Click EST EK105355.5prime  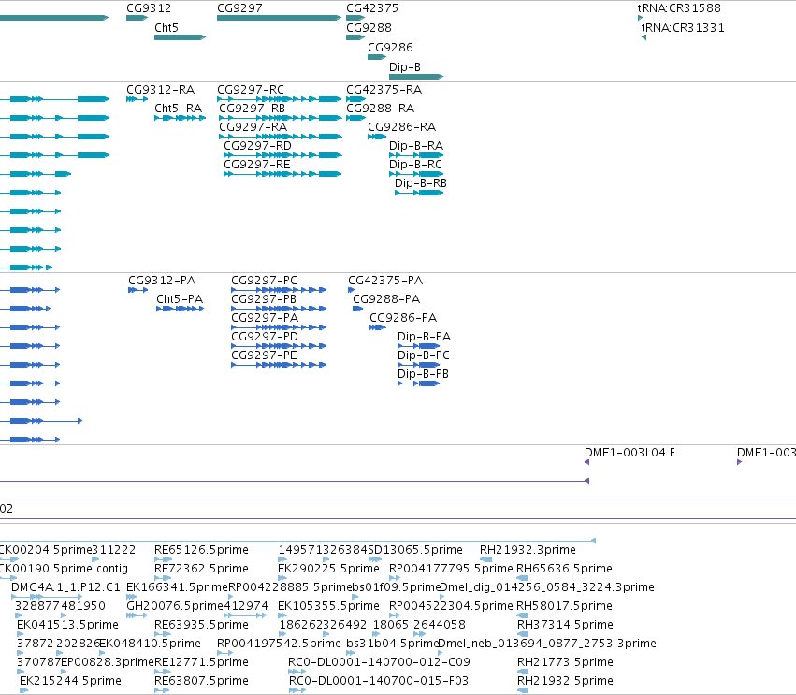(328, 607)
